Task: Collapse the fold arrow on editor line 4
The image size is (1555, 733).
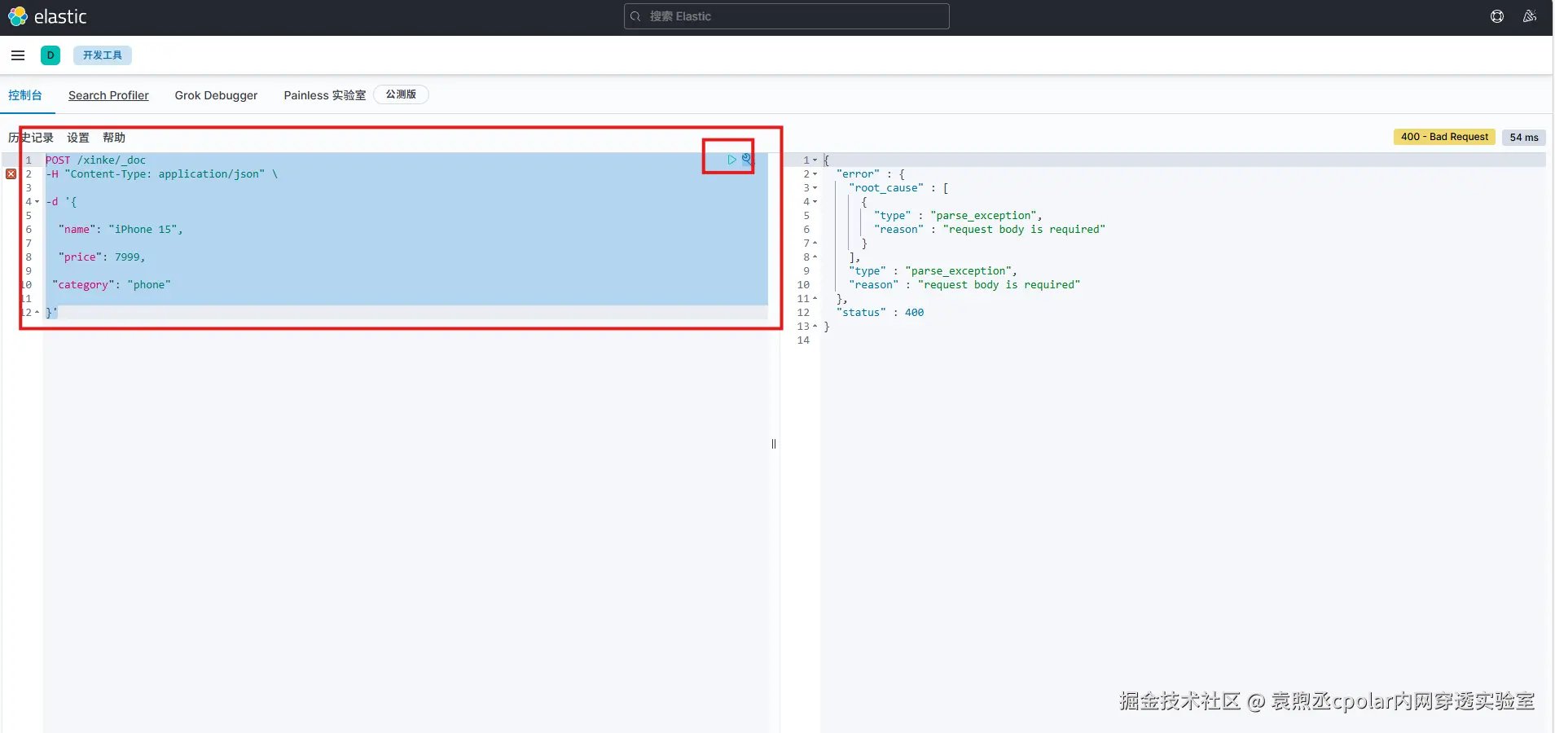Action: [37, 202]
